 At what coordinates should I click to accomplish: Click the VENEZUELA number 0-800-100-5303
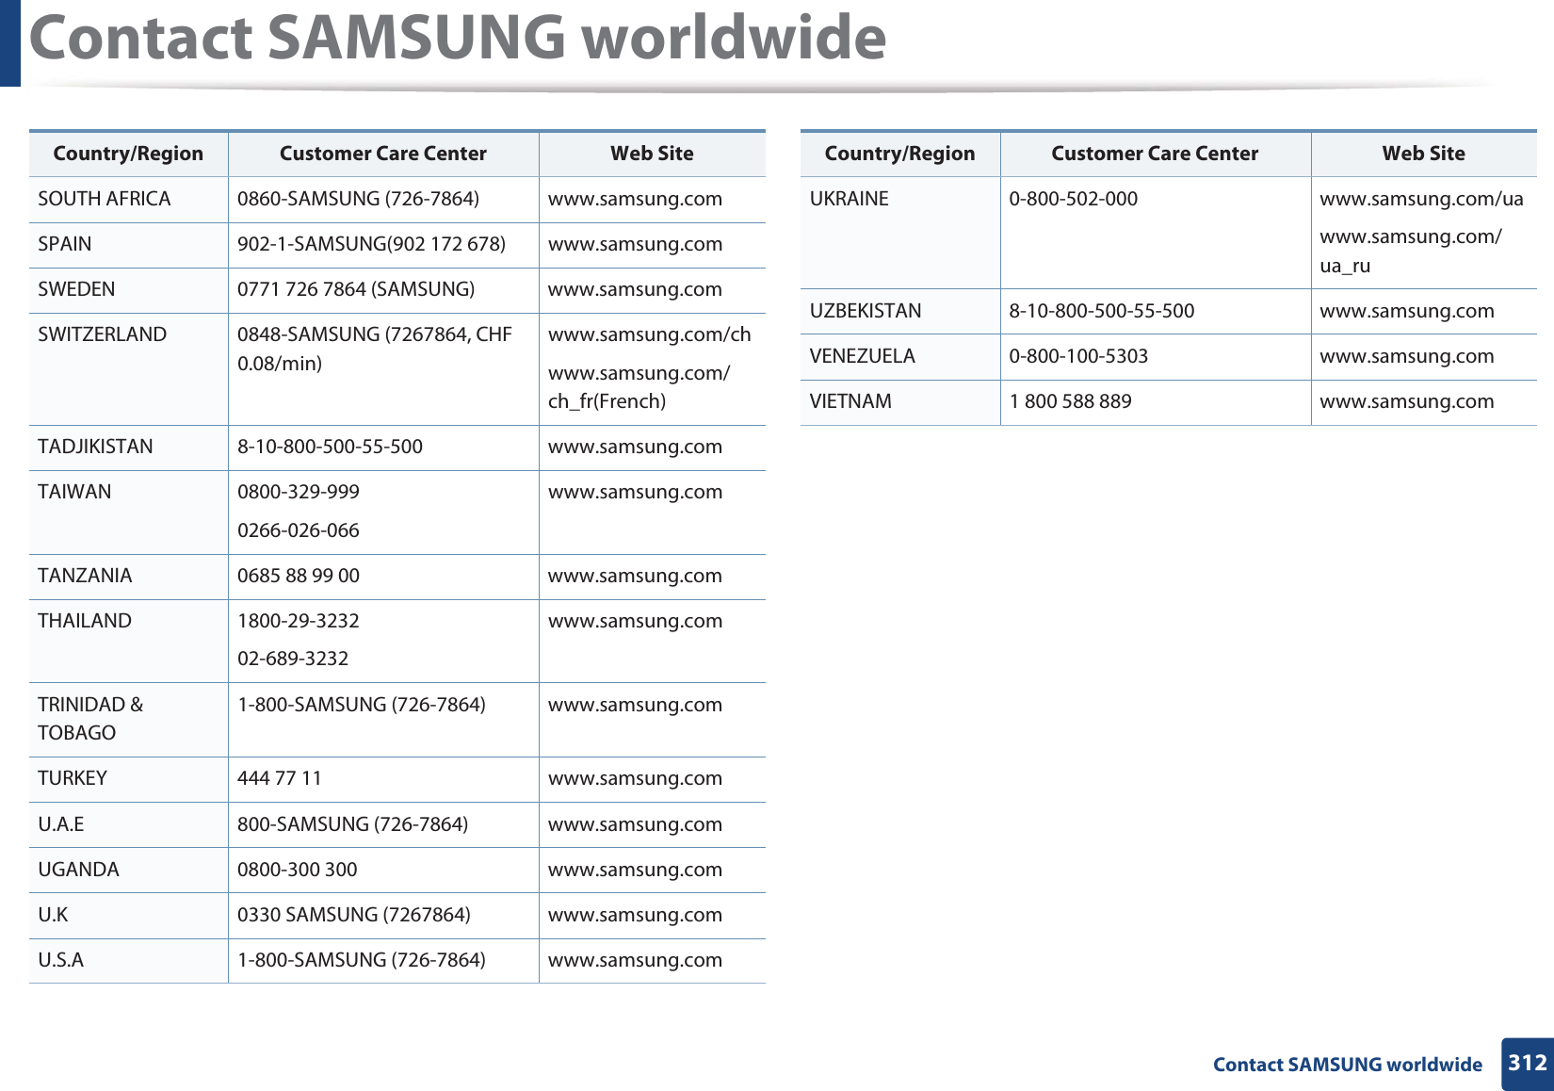tap(1079, 356)
